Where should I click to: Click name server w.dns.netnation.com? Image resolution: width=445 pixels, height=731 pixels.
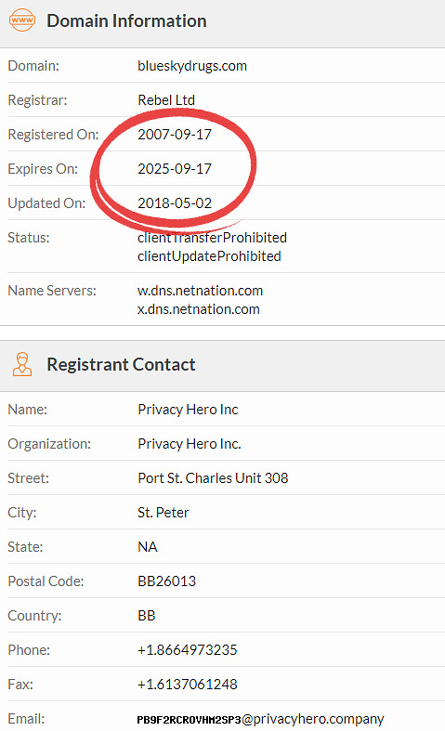(200, 291)
